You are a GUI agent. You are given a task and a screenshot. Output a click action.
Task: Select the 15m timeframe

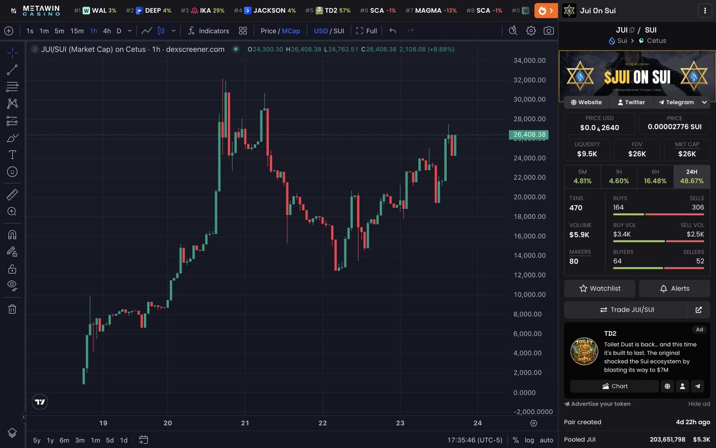click(x=77, y=31)
